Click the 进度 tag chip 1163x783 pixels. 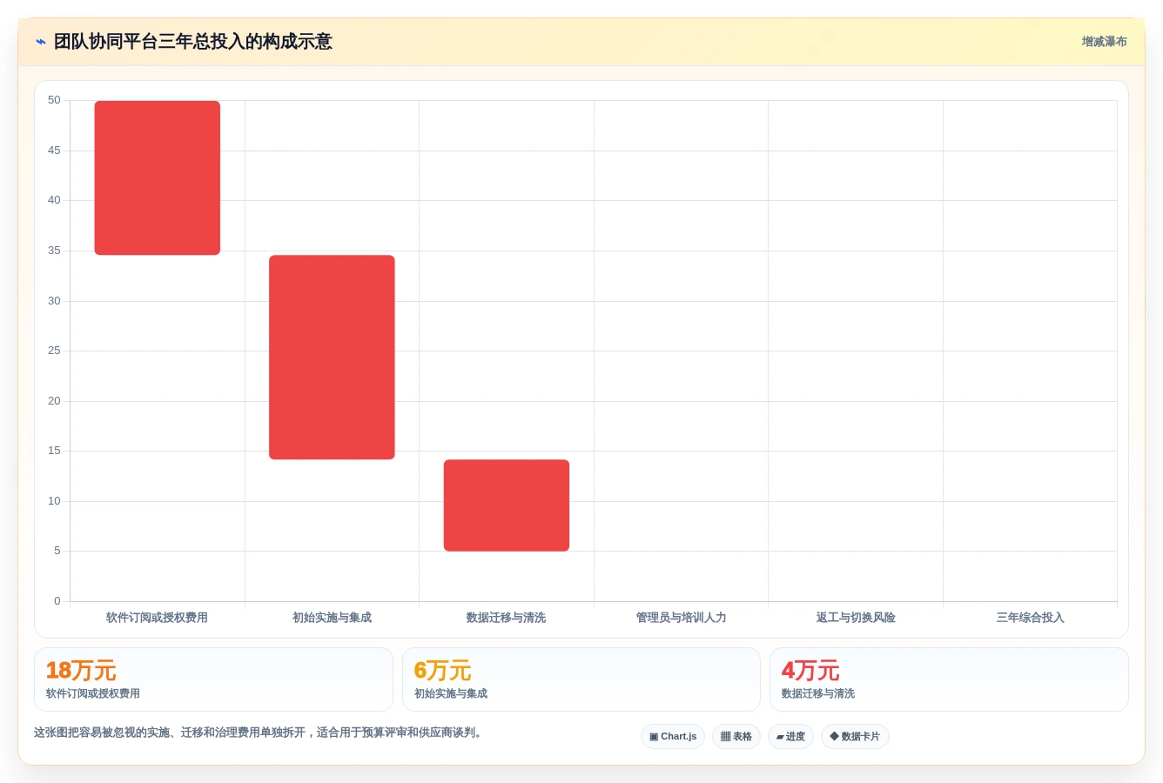[790, 737]
